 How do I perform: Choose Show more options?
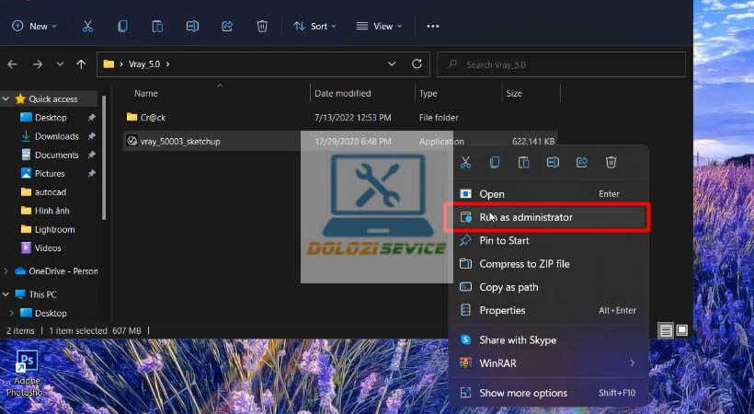click(523, 393)
